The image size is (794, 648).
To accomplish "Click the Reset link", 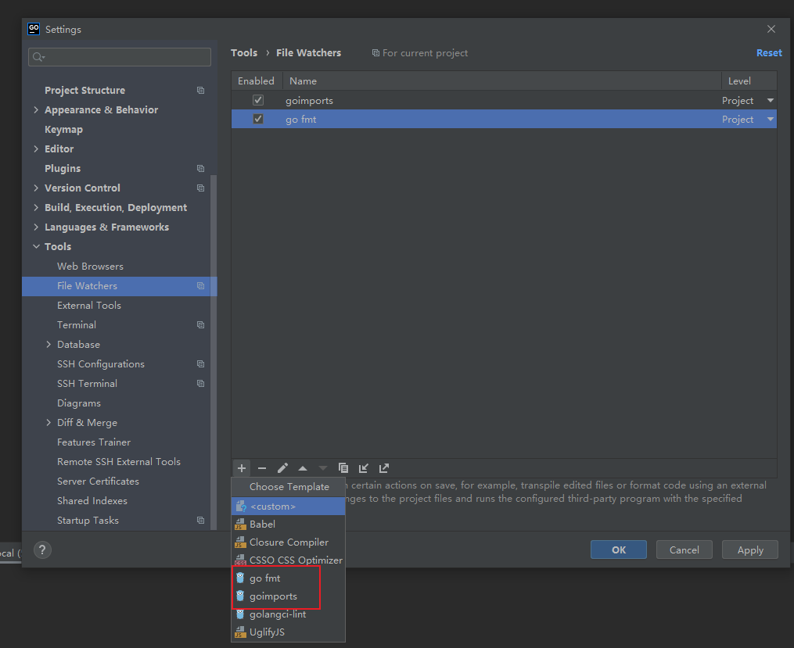I will pos(768,53).
